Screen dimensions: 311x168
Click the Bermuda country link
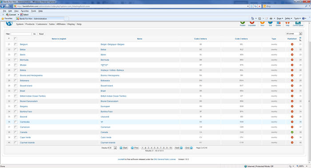[x=24, y=60]
